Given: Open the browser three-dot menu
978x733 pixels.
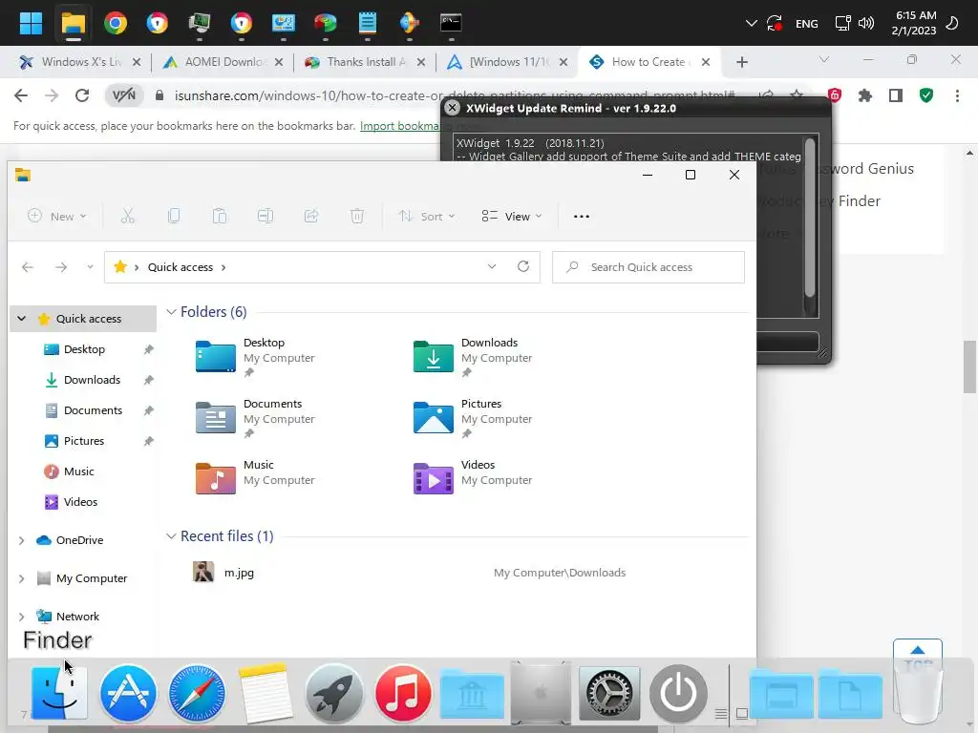Looking at the screenshot, I should pyautogui.click(x=957, y=95).
